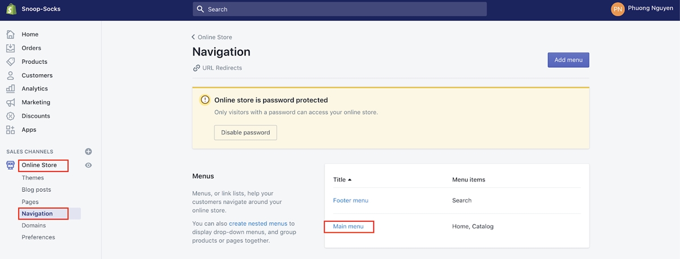Open the Apps grid icon
The image size is (680, 259).
[x=10, y=129]
